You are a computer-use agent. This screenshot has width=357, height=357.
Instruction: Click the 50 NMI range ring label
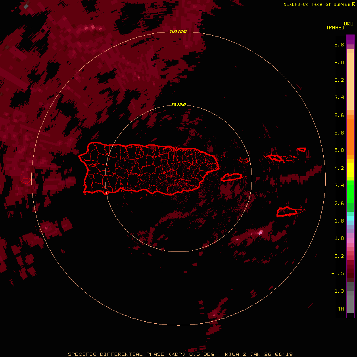178,105
